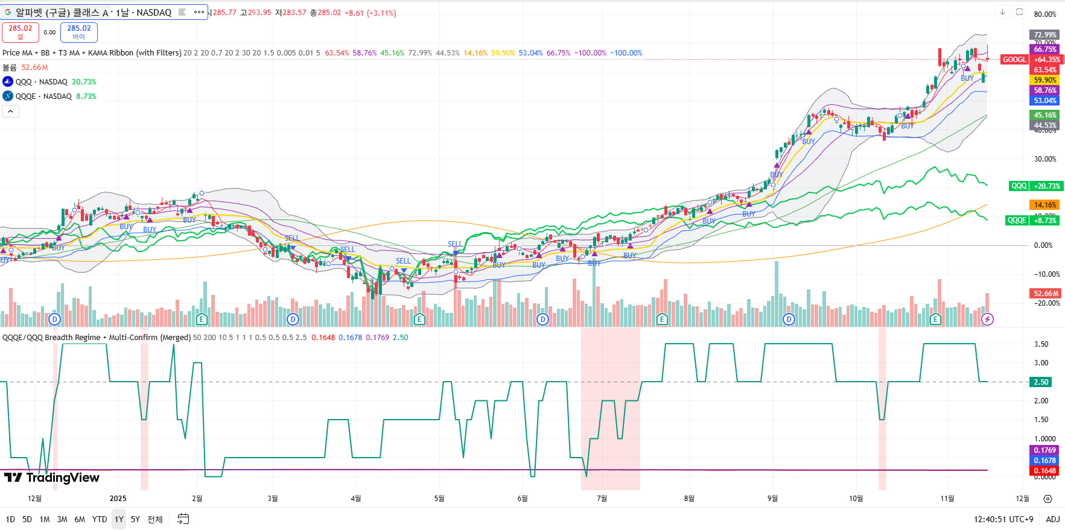Click the dividend D marker in March
This screenshot has height=530, width=1065.
tap(293, 319)
